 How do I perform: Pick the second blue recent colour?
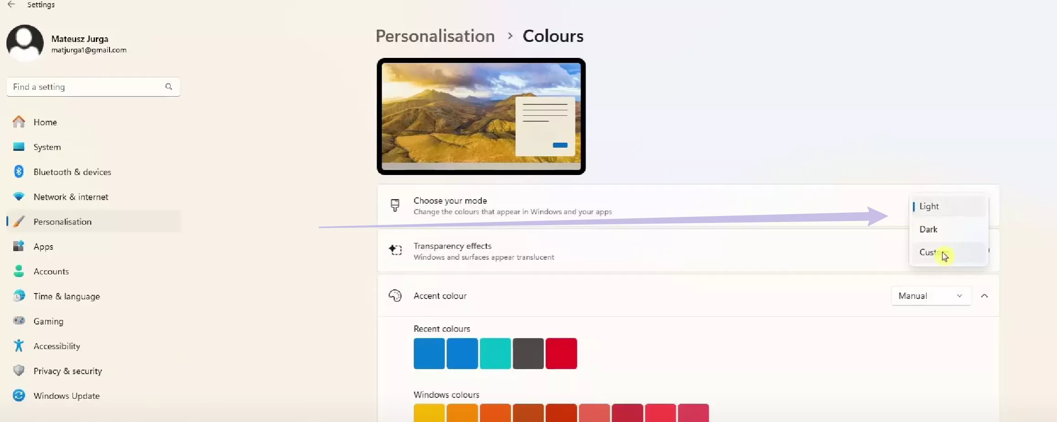(x=462, y=353)
